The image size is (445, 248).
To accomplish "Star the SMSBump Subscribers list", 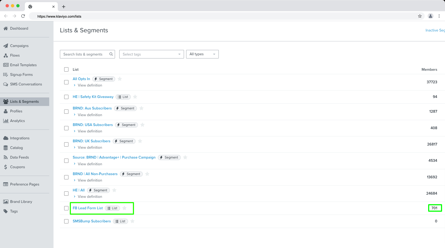I will (x=132, y=221).
